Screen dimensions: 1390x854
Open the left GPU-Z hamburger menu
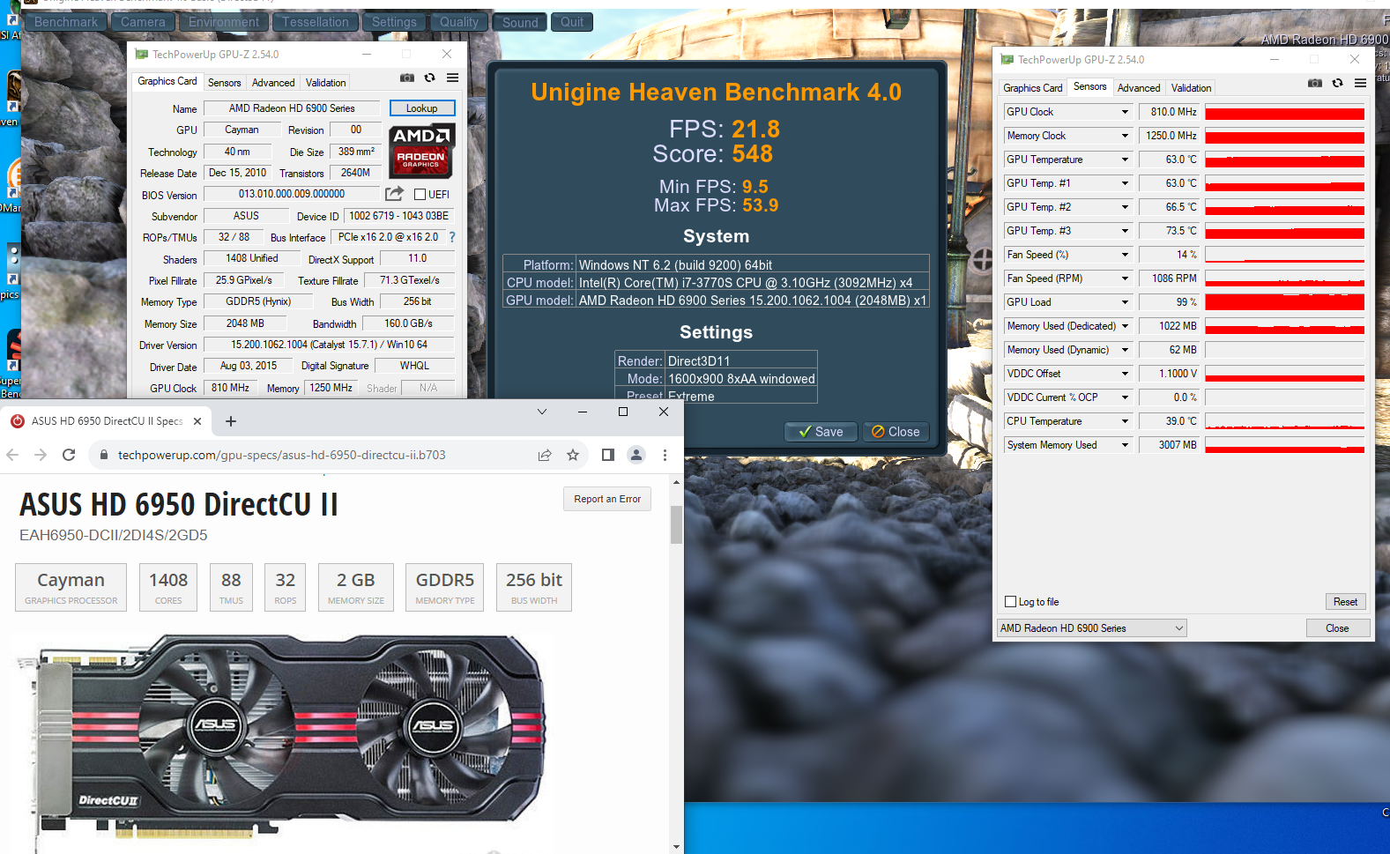point(453,78)
